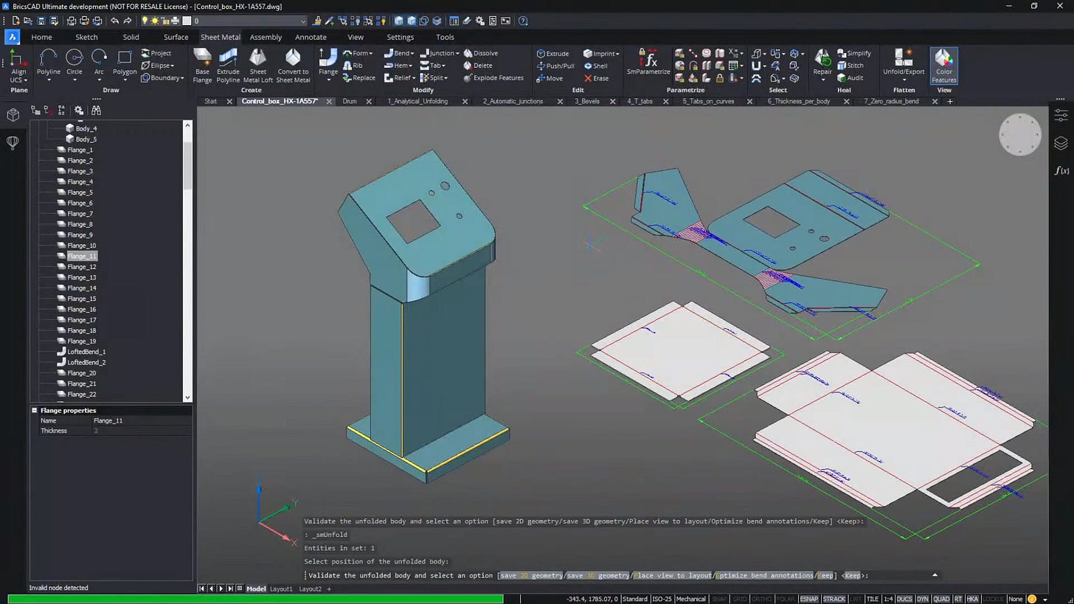Click the Dissolve feature tool

(480, 53)
